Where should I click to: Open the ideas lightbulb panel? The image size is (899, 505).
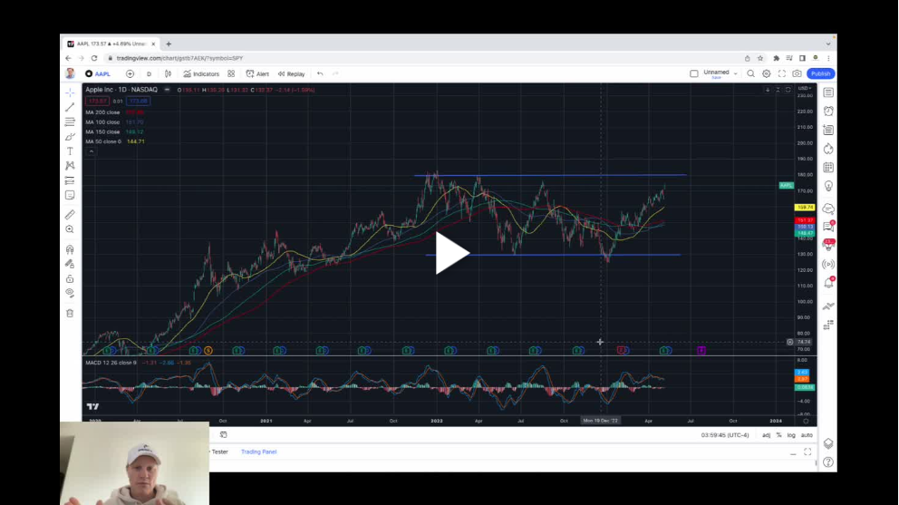828,187
